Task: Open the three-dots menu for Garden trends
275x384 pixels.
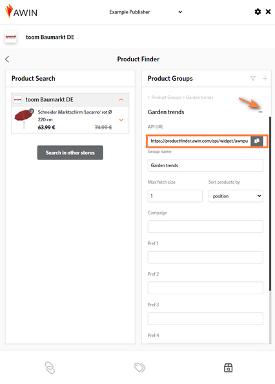Action: (260, 112)
